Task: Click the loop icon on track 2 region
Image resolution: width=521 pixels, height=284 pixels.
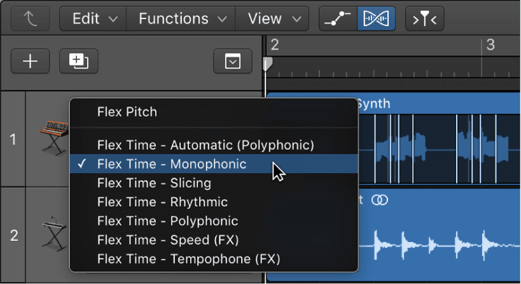Action: point(379,200)
